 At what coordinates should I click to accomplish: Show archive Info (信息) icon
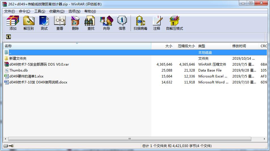click(122, 23)
